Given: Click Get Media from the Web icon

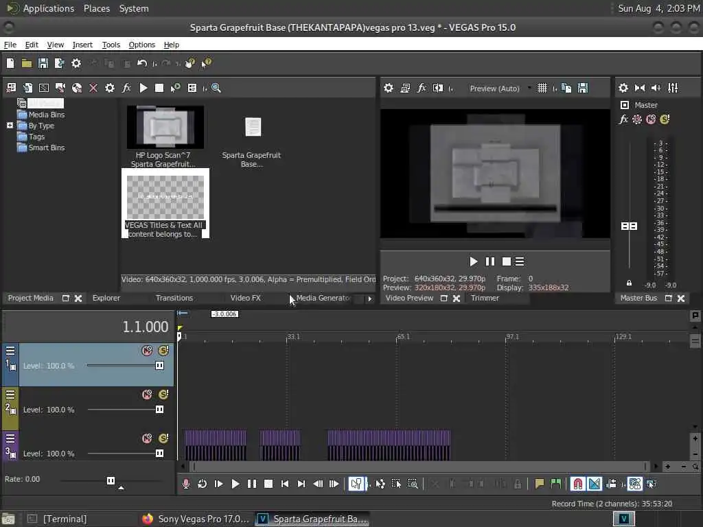Looking at the screenshot, I should click(x=77, y=88).
